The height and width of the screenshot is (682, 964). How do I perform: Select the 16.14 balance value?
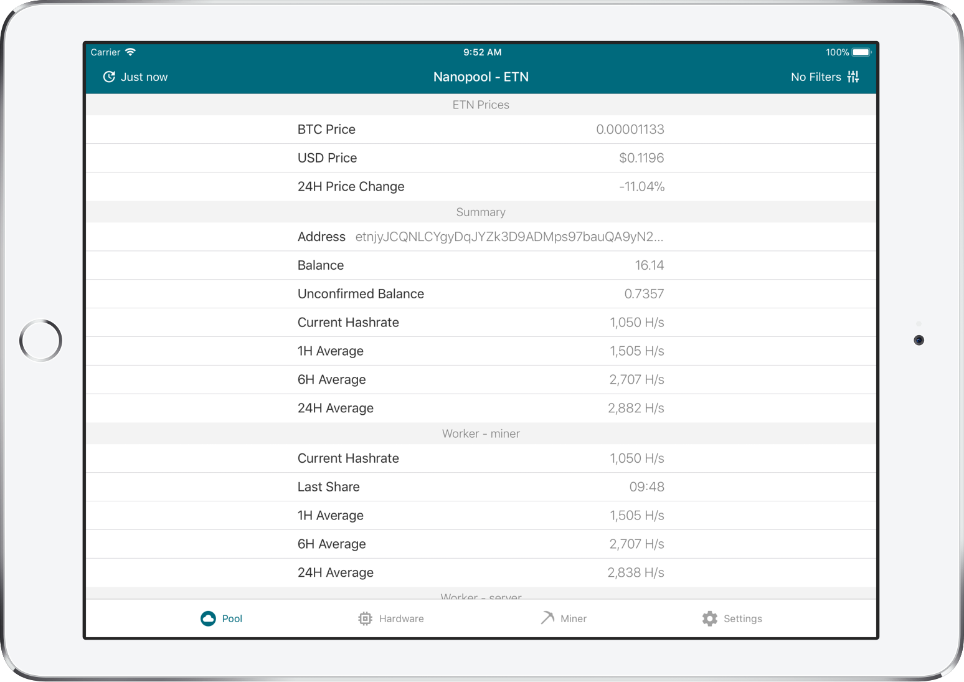click(x=650, y=265)
